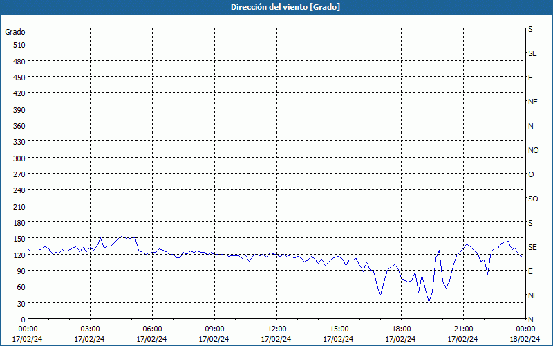Image resolution: width=553 pixels, height=346 pixels.
Task: Click the S compass label at the 180 level
Action: [x=530, y=223]
